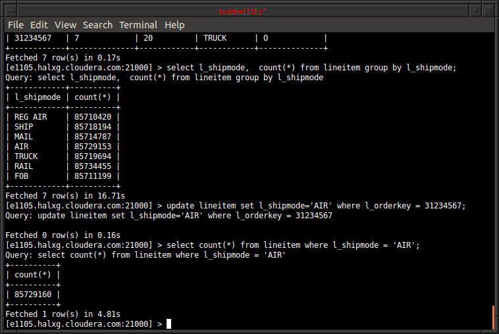499x334 pixels.
Task: Open the Search menu
Action: [x=97, y=25]
